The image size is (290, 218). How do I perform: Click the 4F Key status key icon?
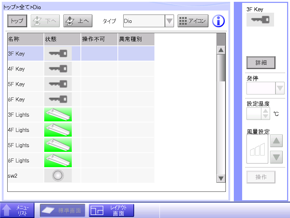[58, 69]
